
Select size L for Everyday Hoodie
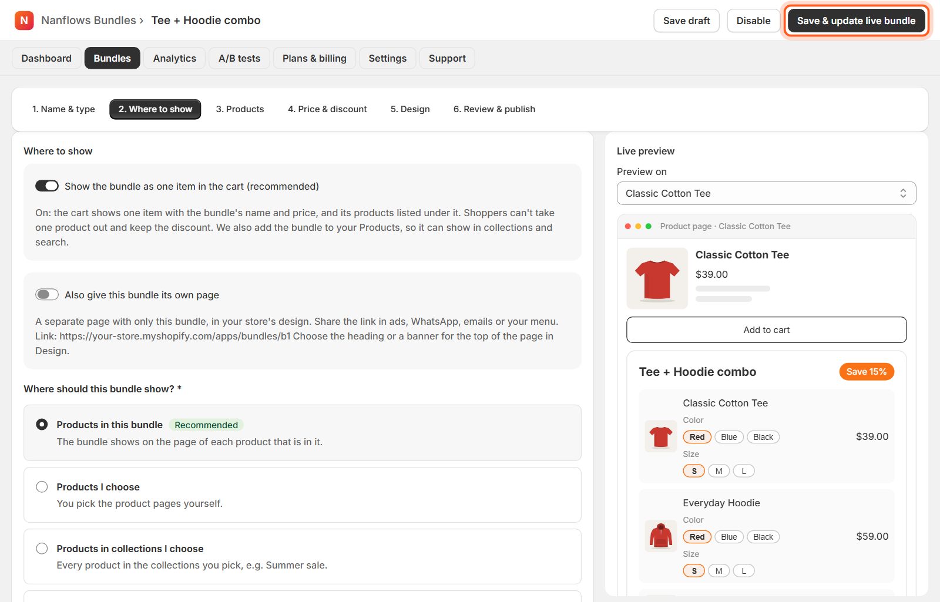tap(744, 571)
